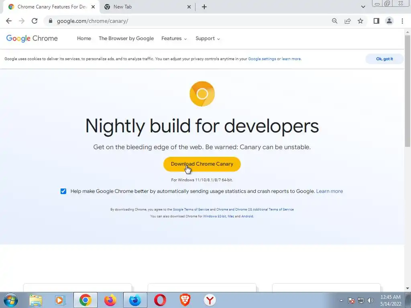
Task: Launch Firefox from taskbar
Action: (110, 300)
